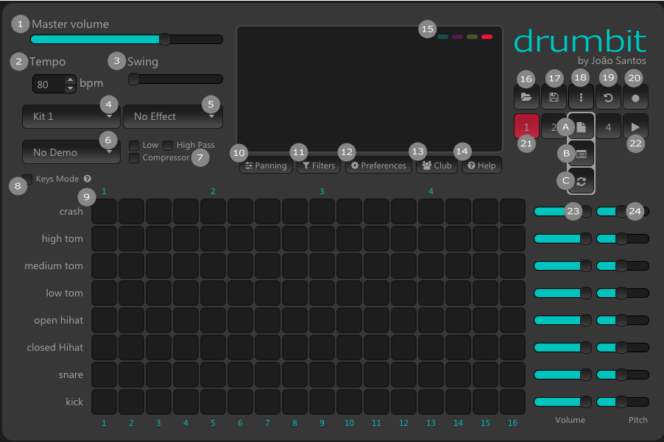Toggle the snare pad at step 13
Image resolution: width=664 pixels, height=442 pixels.
[x=431, y=374]
